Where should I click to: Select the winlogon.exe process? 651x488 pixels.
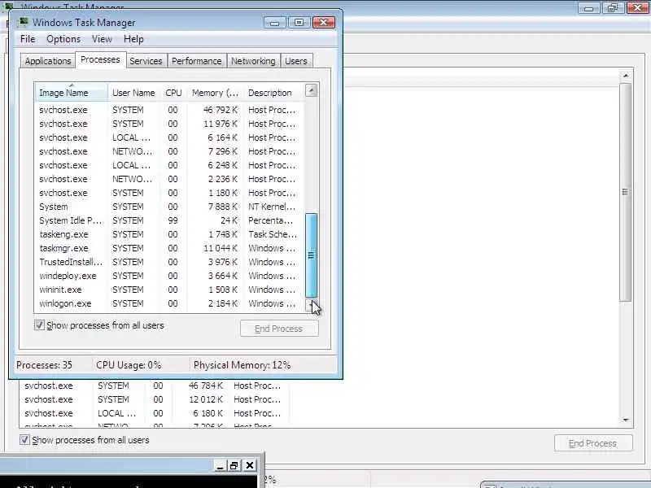[x=169, y=303]
